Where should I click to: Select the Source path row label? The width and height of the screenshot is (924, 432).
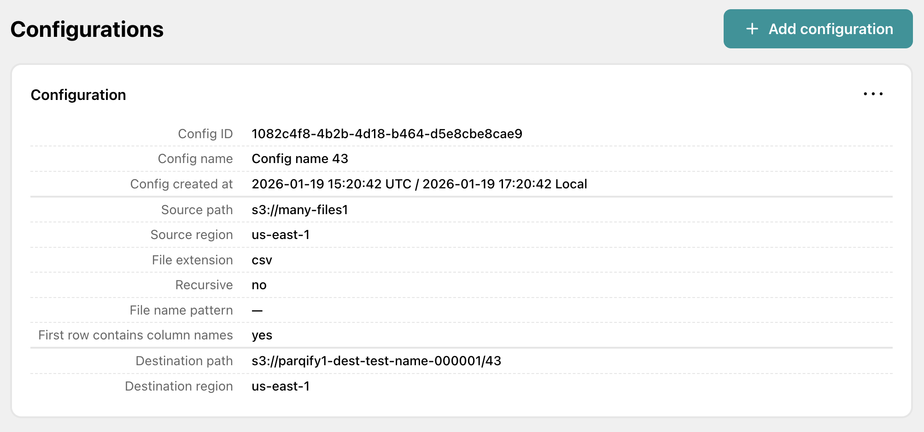coord(197,210)
